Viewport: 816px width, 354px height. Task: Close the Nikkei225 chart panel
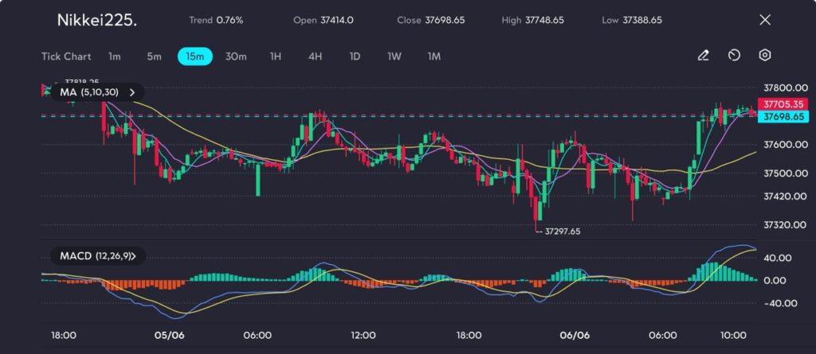click(x=765, y=20)
